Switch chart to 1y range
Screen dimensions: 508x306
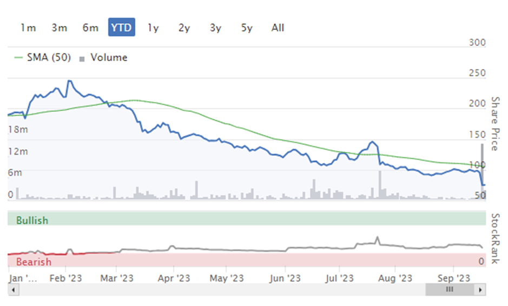(x=153, y=28)
